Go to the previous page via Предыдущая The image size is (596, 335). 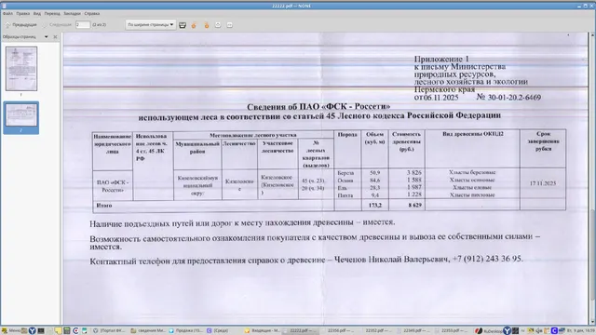pos(21,25)
